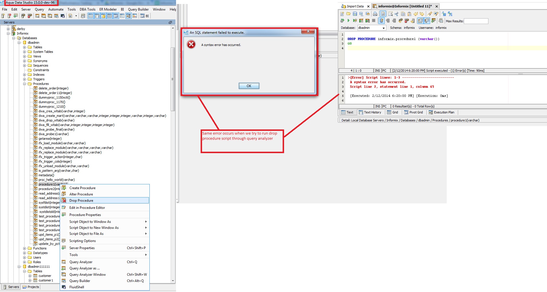Switch to the Pivot Grid tab
547x292 pixels.
point(413,112)
